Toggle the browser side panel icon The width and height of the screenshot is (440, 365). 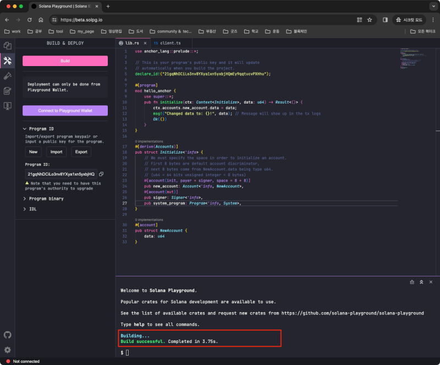click(386, 20)
